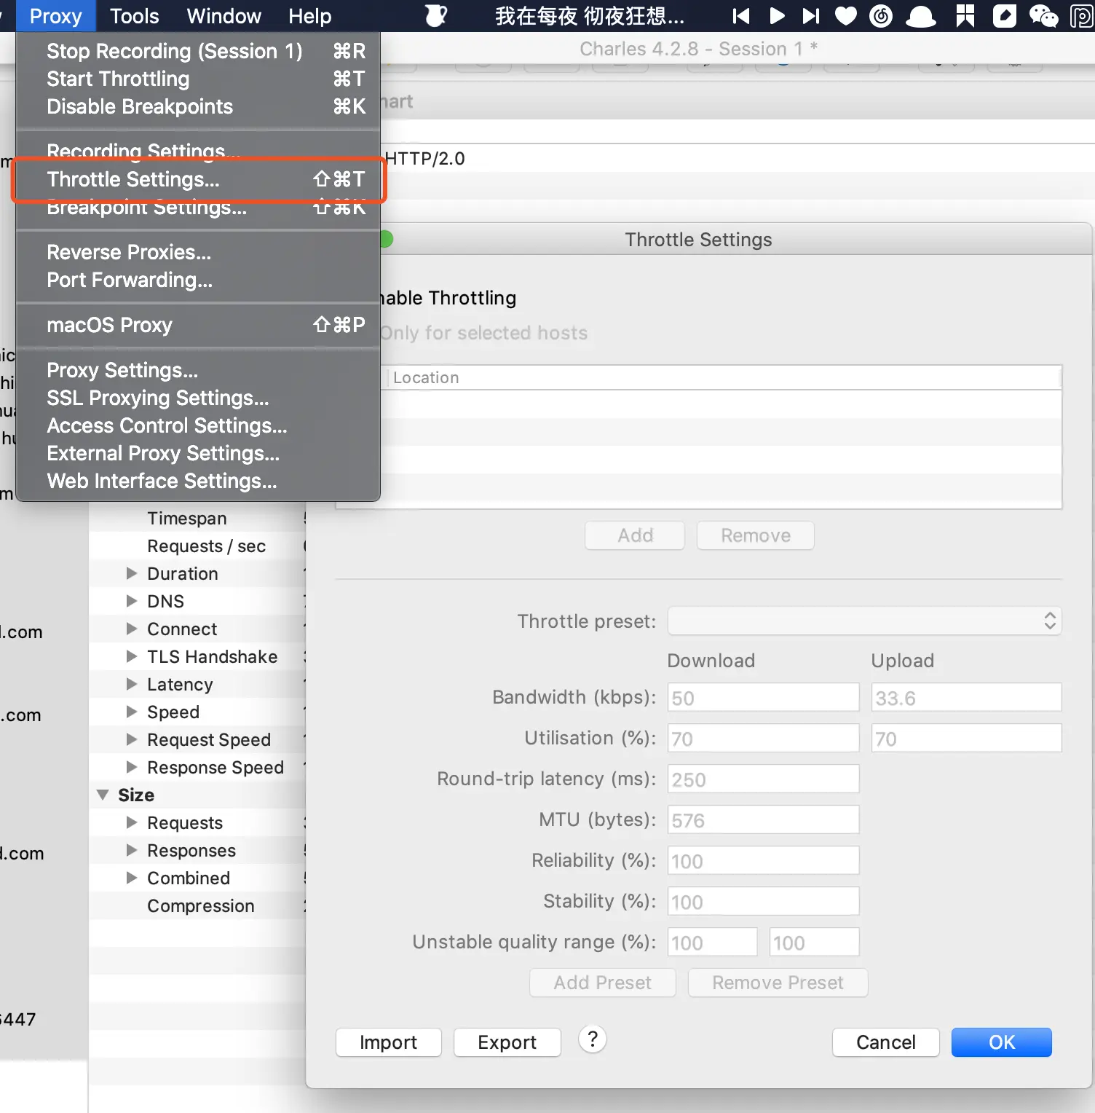Confirm Throttle Settings with OK
The width and height of the screenshot is (1095, 1113).
coord(1002,1042)
